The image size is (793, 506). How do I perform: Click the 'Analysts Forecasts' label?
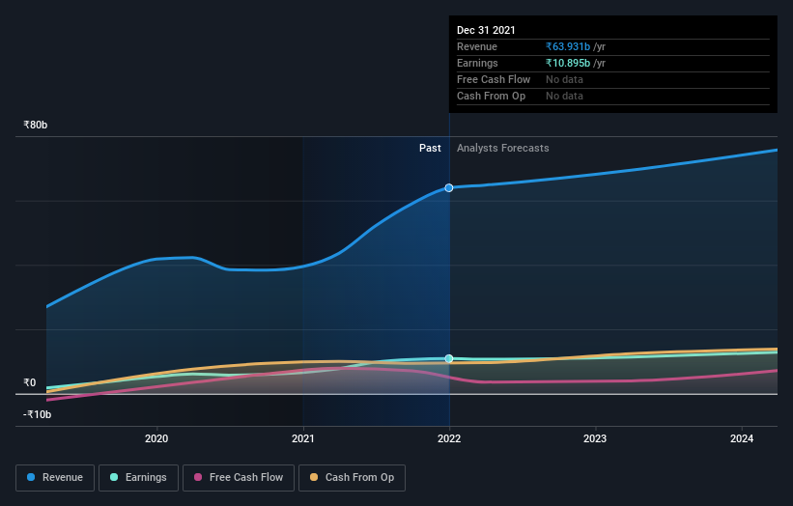(502, 148)
